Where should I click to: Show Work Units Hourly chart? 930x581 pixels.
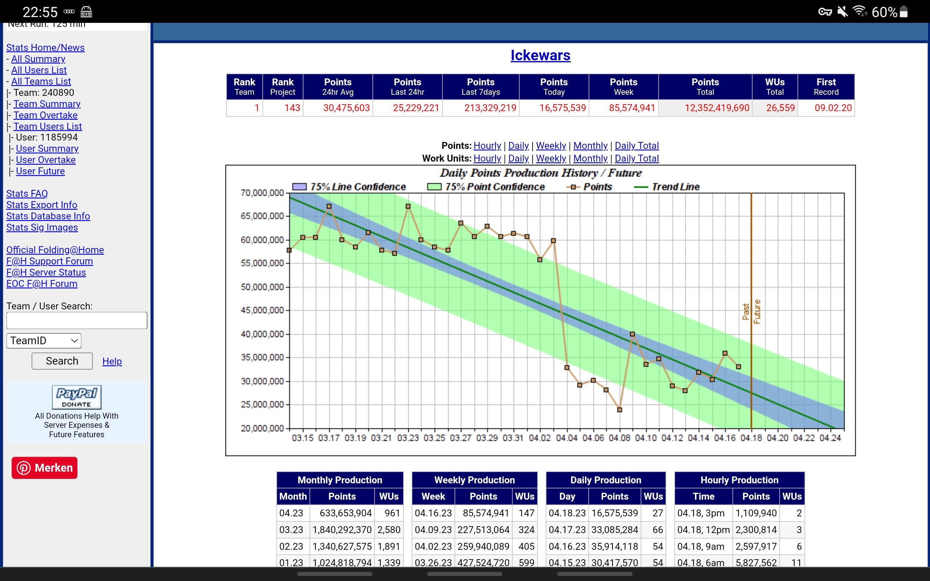coord(487,158)
